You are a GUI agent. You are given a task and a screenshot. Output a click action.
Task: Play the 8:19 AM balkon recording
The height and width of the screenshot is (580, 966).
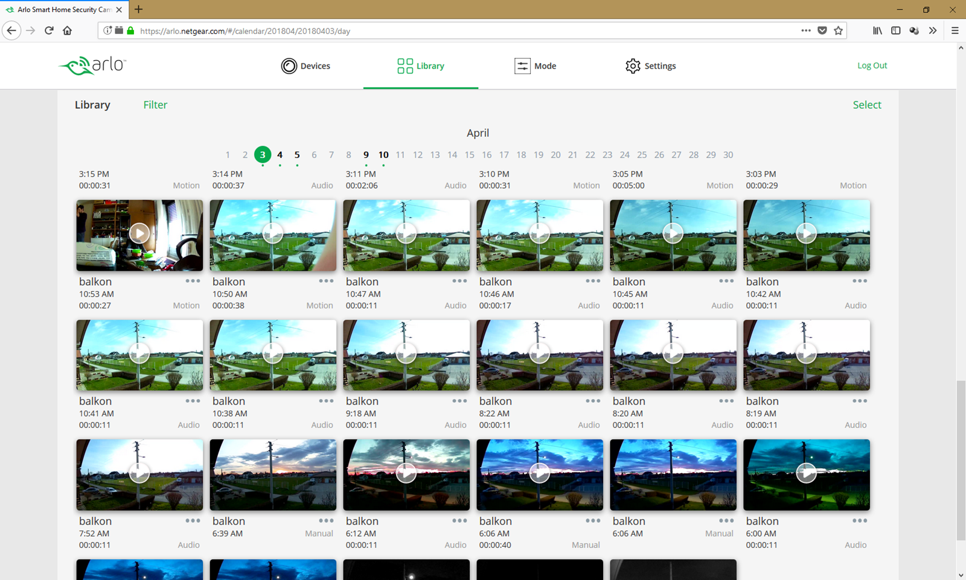click(807, 353)
